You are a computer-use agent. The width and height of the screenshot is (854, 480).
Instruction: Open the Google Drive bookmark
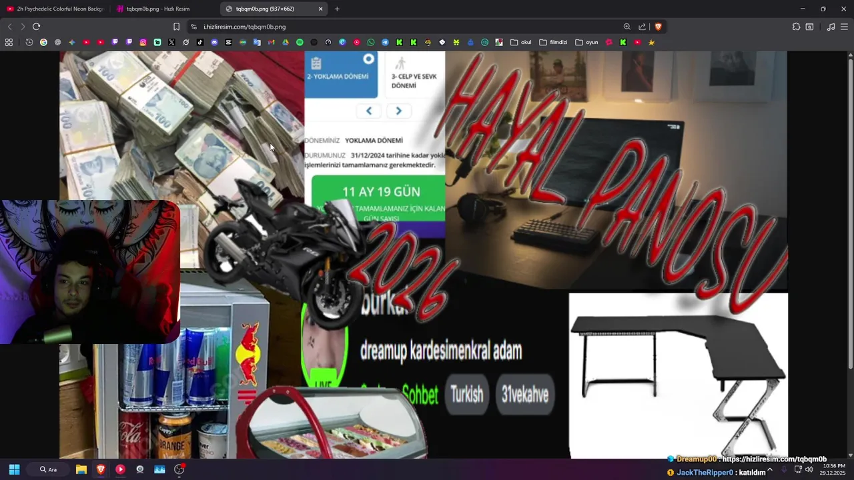286,42
